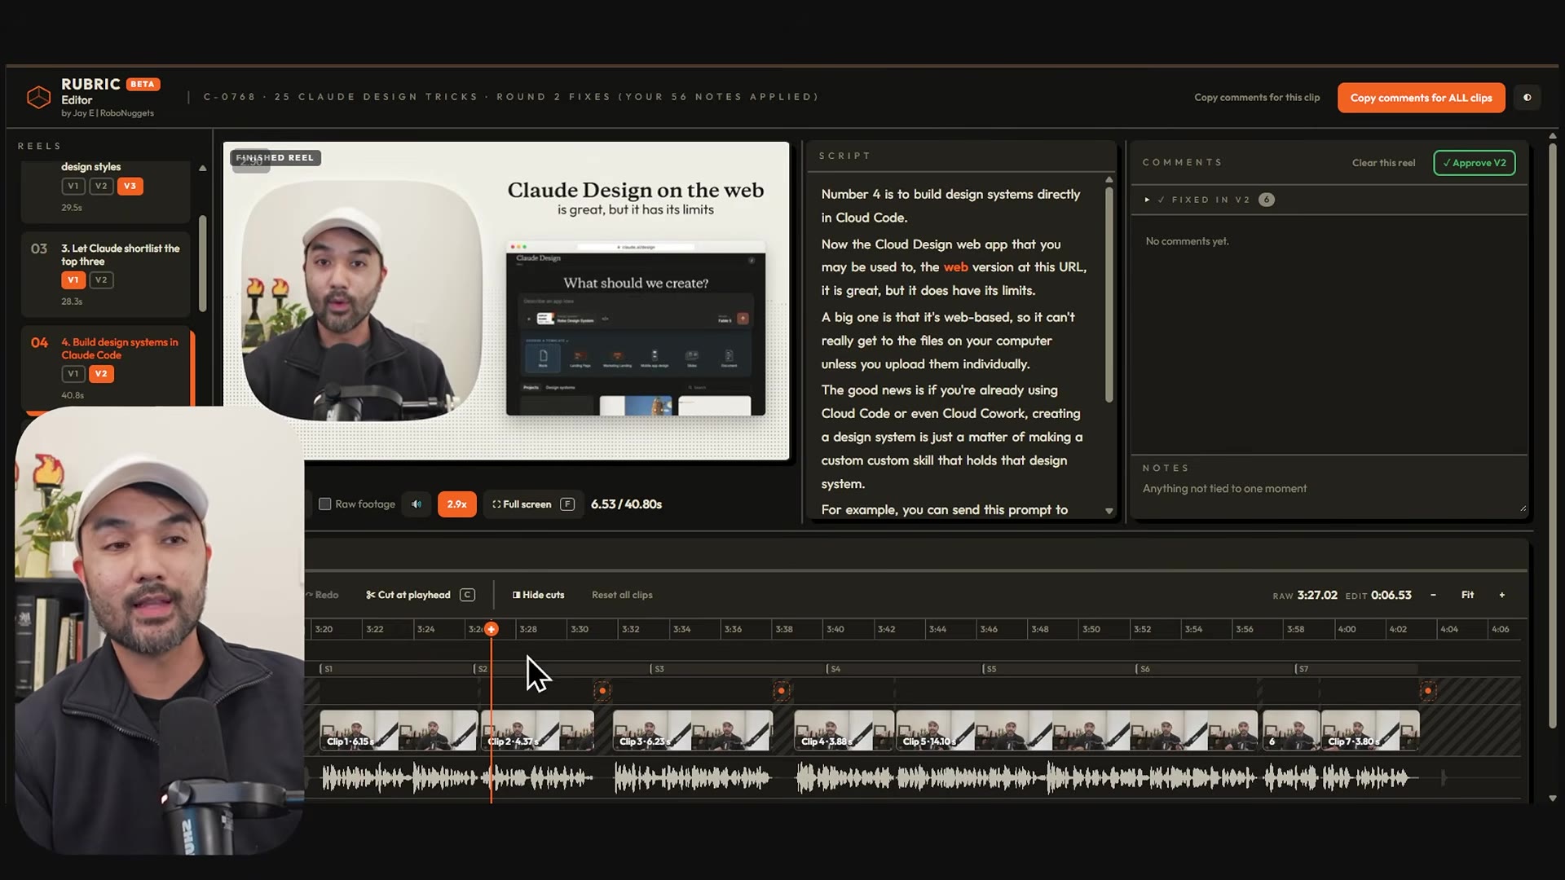Click Clear this reel
The height and width of the screenshot is (880, 1565).
tap(1383, 163)
